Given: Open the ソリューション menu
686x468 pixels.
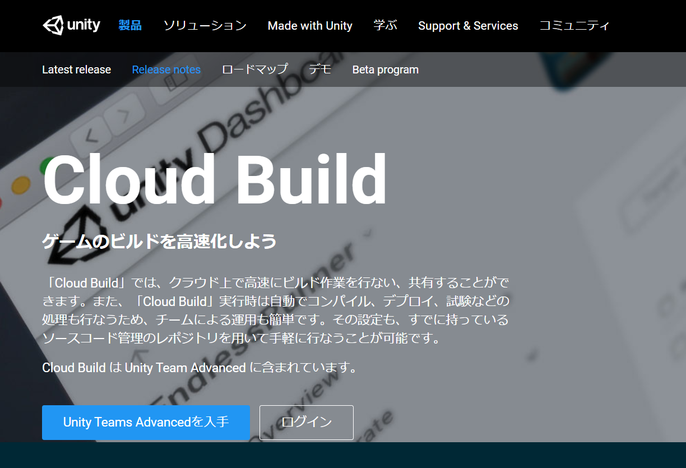Looking at the screenshot, I should pyautogui.click(x=205, y=25).
